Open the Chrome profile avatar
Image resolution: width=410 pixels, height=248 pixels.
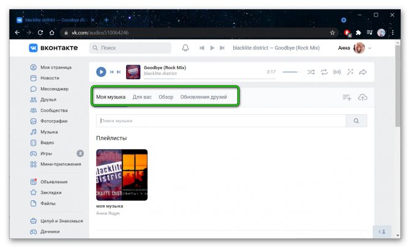tap(381, 32)
